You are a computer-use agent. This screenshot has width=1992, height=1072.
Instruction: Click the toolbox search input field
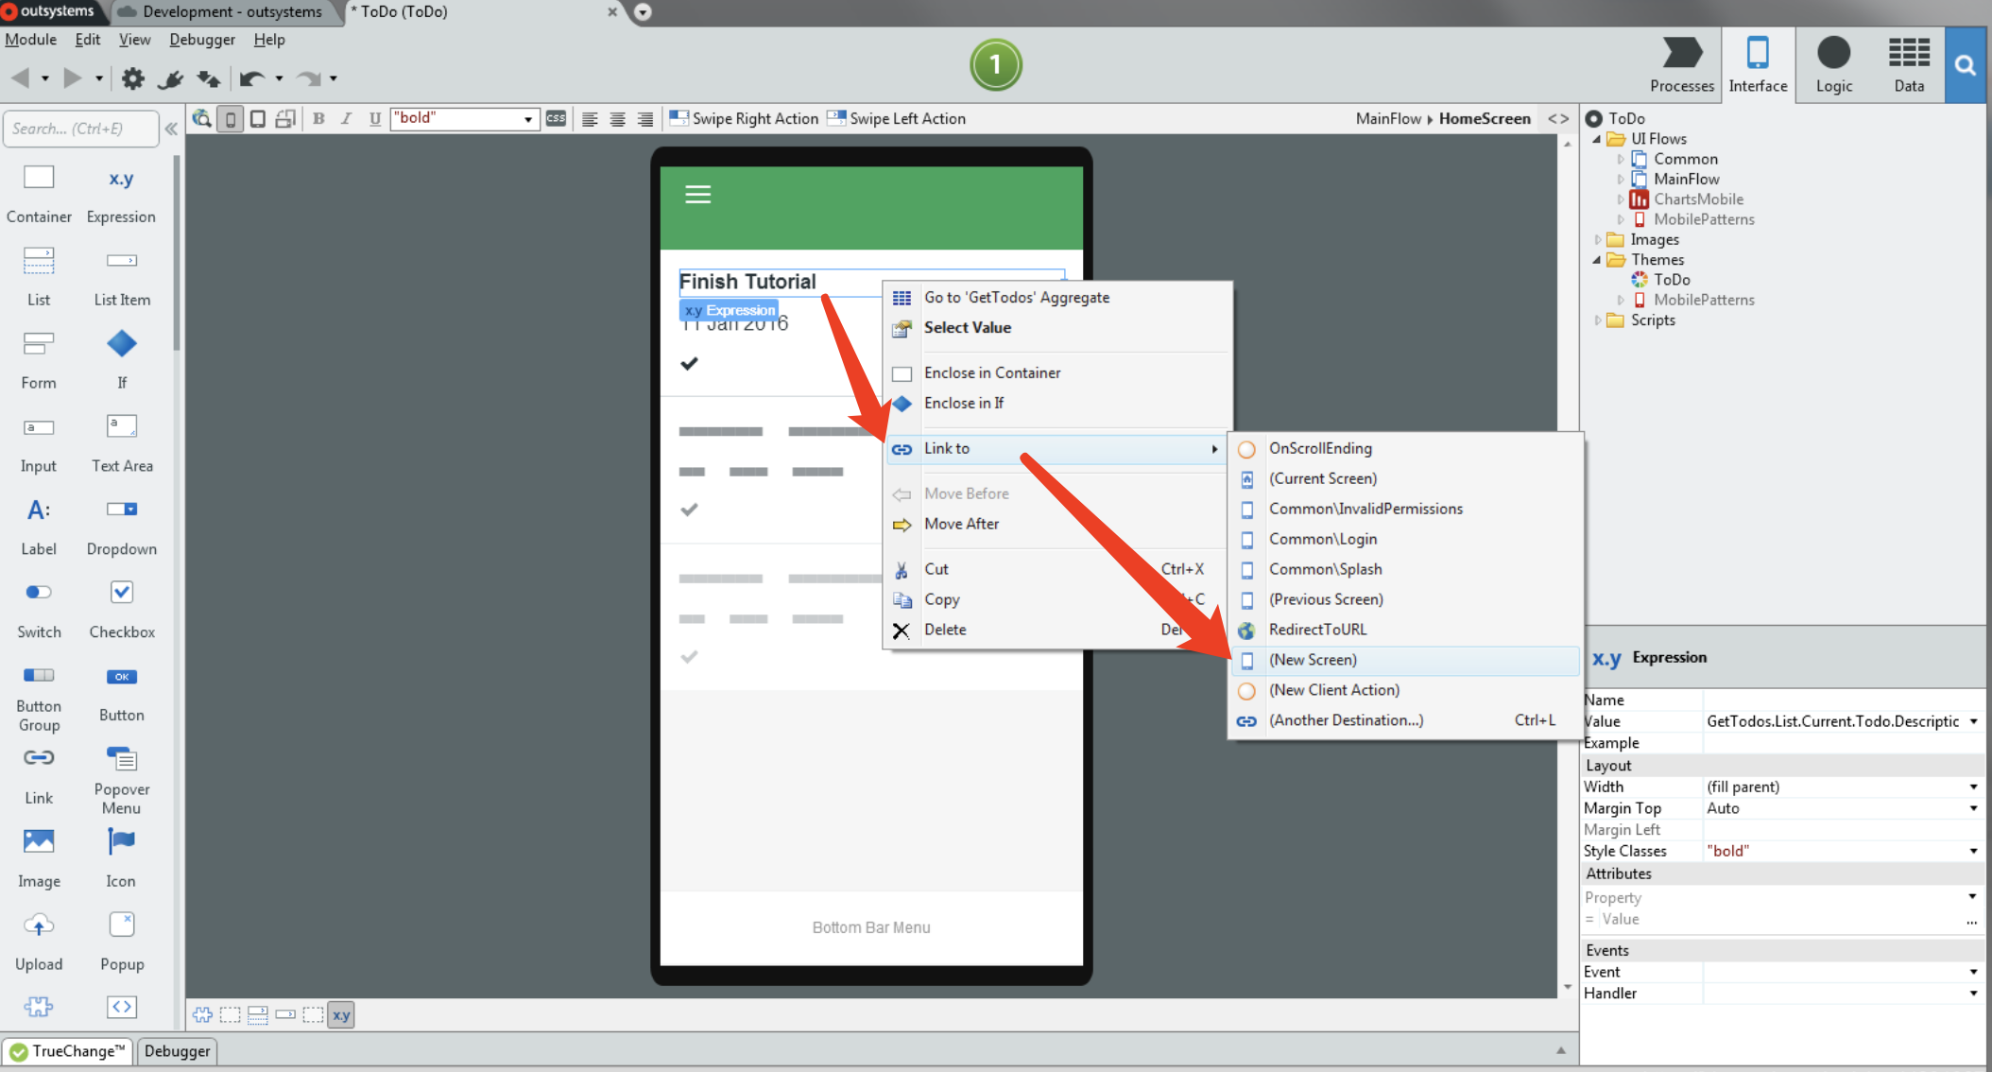(80, 129)
